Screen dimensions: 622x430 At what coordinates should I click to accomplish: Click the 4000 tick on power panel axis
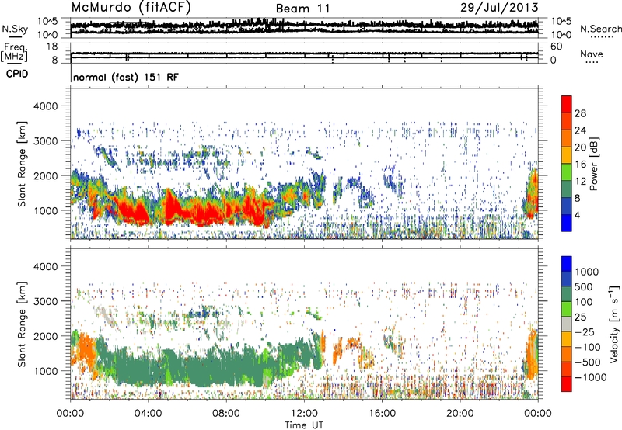coord(45,106)
